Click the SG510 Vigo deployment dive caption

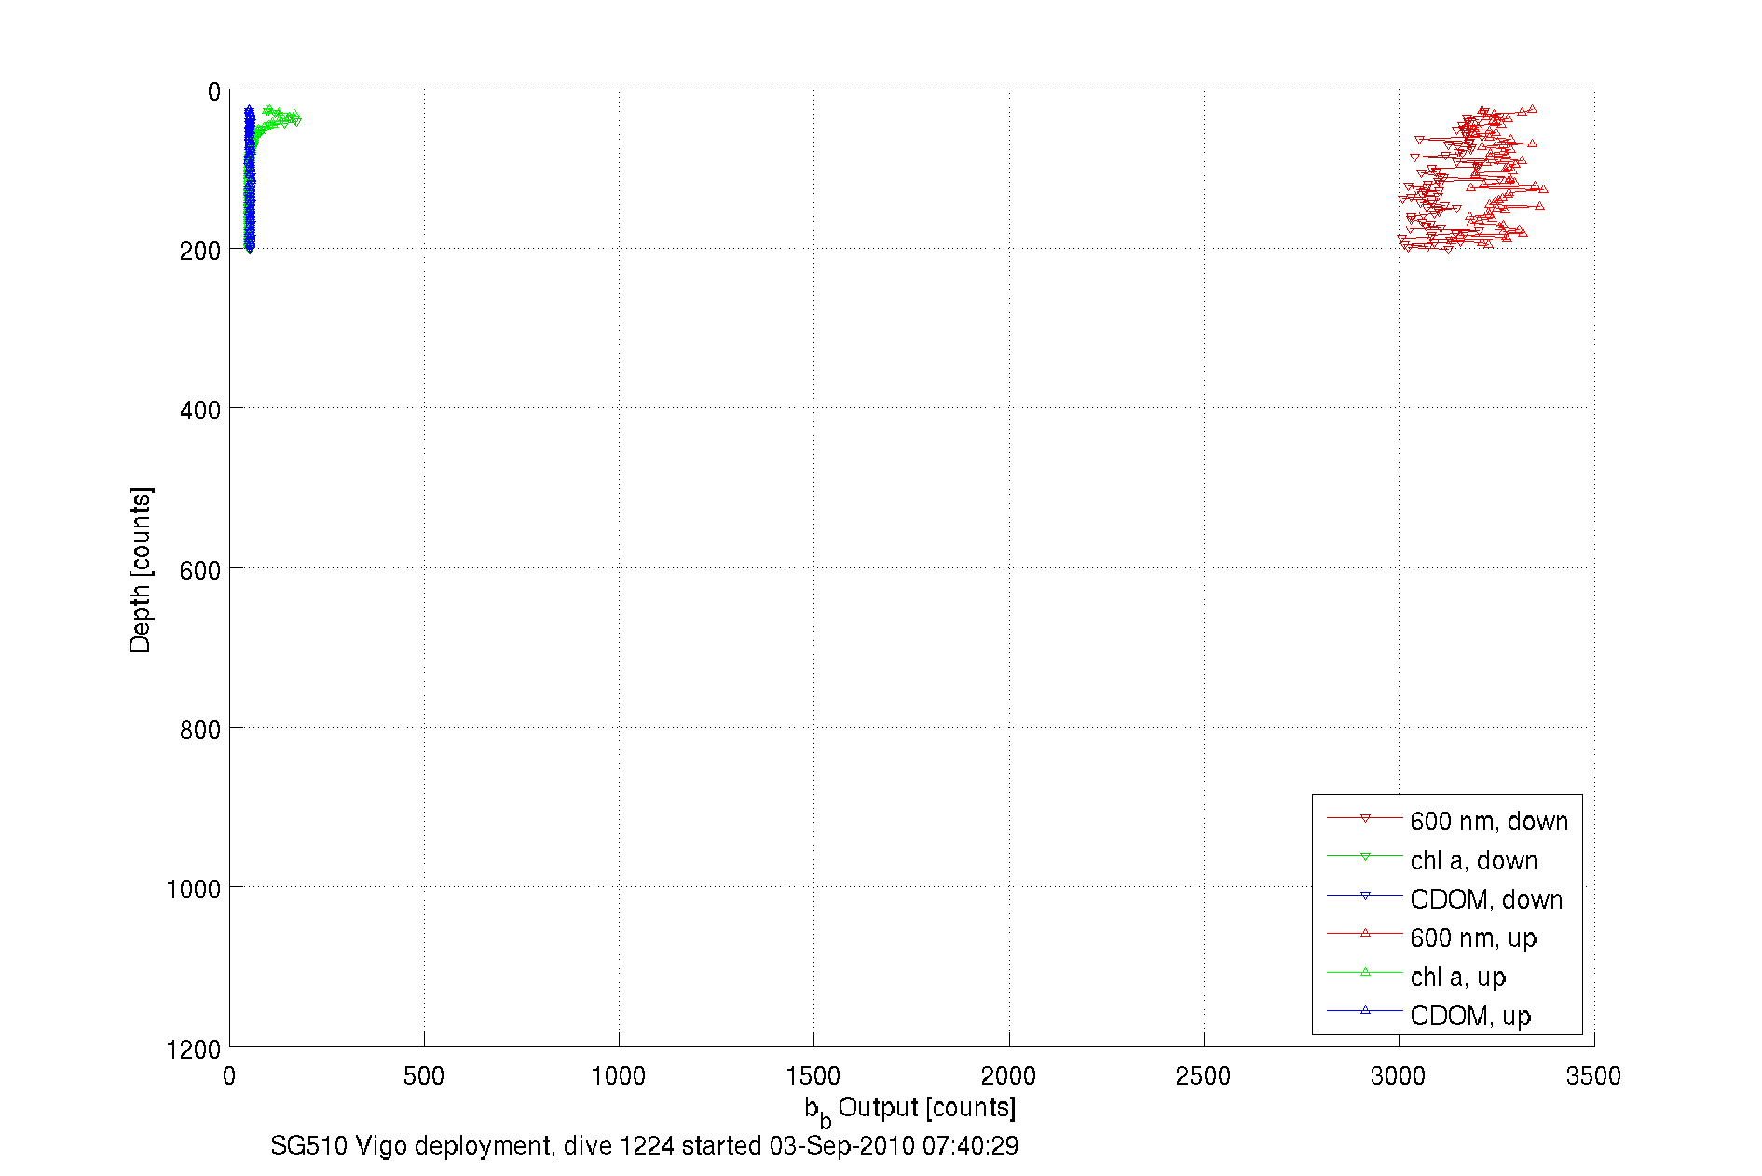644,1145
